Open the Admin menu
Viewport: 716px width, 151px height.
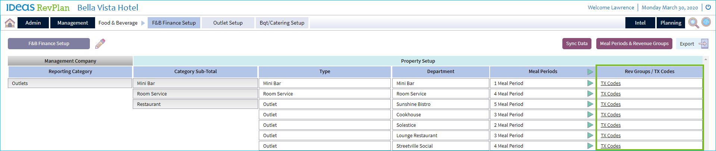[x=33, y=23]
